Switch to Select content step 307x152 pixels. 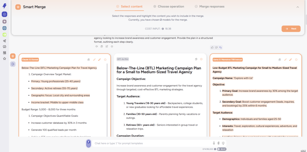[130, 7]
